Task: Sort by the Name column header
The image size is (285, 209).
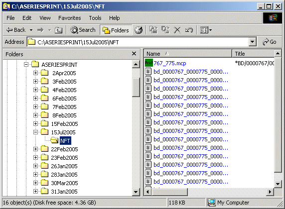Action: [188, 54]
